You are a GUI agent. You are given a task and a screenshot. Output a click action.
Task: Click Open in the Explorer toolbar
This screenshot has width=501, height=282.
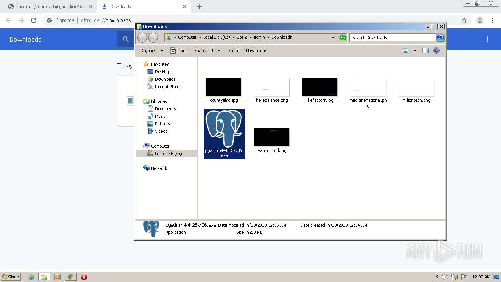pyautogui.click(x=179, y=51)
